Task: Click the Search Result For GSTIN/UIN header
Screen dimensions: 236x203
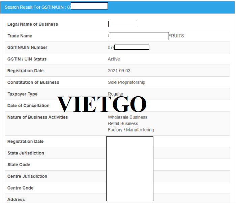Action: (x=38, y=7)
